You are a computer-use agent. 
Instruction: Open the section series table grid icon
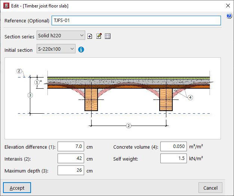point(108,36)
